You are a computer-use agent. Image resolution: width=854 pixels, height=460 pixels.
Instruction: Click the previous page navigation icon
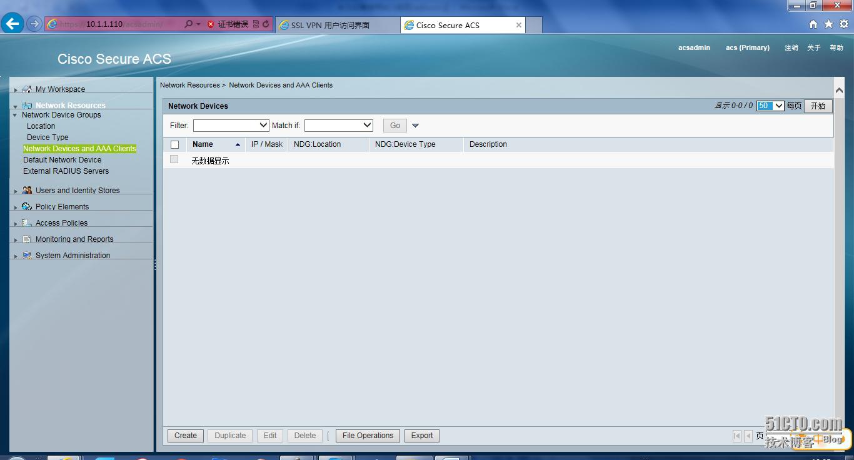pos(748,436)
